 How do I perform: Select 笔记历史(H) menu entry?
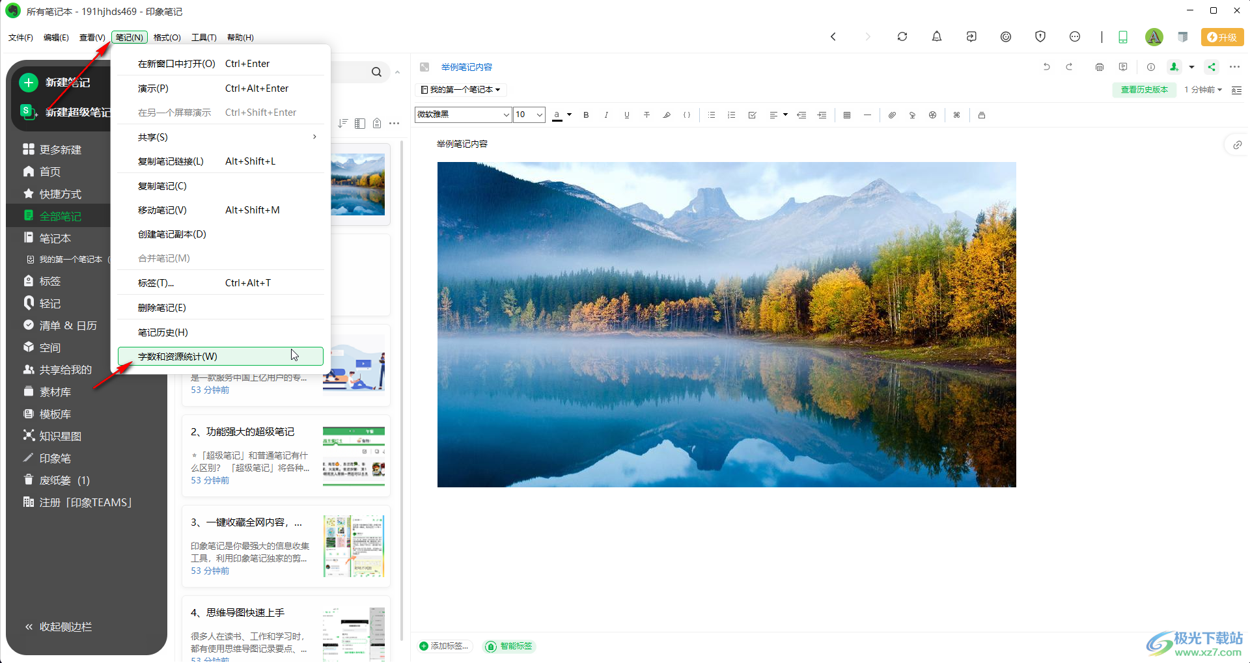tap(221, 332)
